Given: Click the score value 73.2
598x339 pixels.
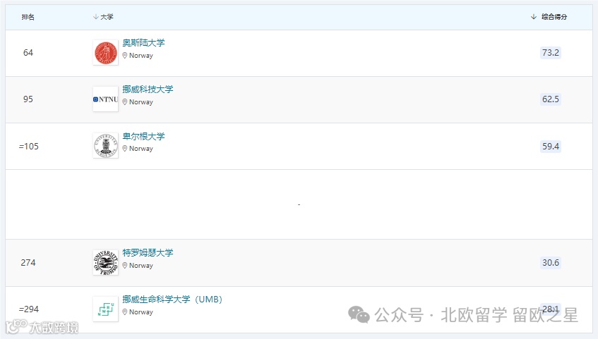Looking at the screenshot, I should (550, 53).
